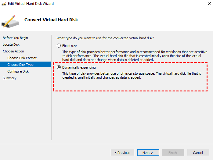213x160 pixels.
Task: Go to the Configure Disk step
Action: coord(18,71)
